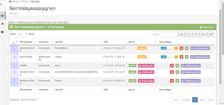224x105 pixels.
Task: Click the green attachment icon in the โรงแรมคุ้มภูคำ row
Action: [187, 48]
